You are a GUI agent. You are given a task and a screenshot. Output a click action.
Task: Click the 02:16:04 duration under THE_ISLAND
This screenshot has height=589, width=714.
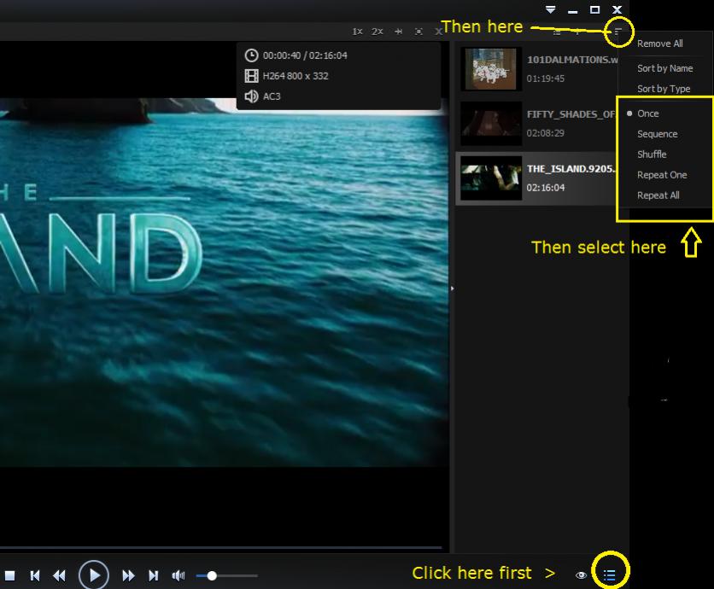(x=546, y=188)
